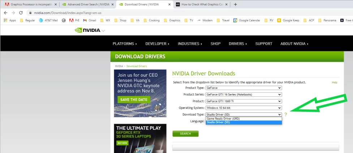Close the Graphics Processor is incompatible tab
Screen dimensions: 353x153
[x=56, y=4]
